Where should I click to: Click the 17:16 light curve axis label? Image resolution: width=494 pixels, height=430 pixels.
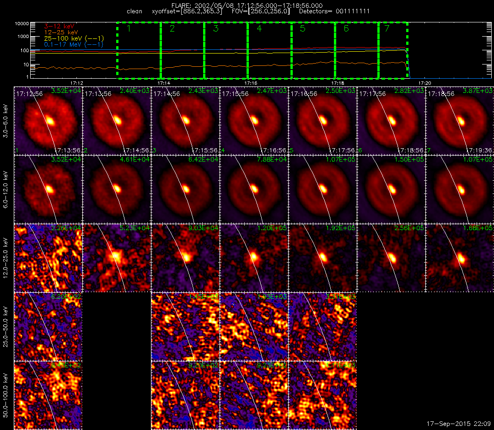(251, 83)
